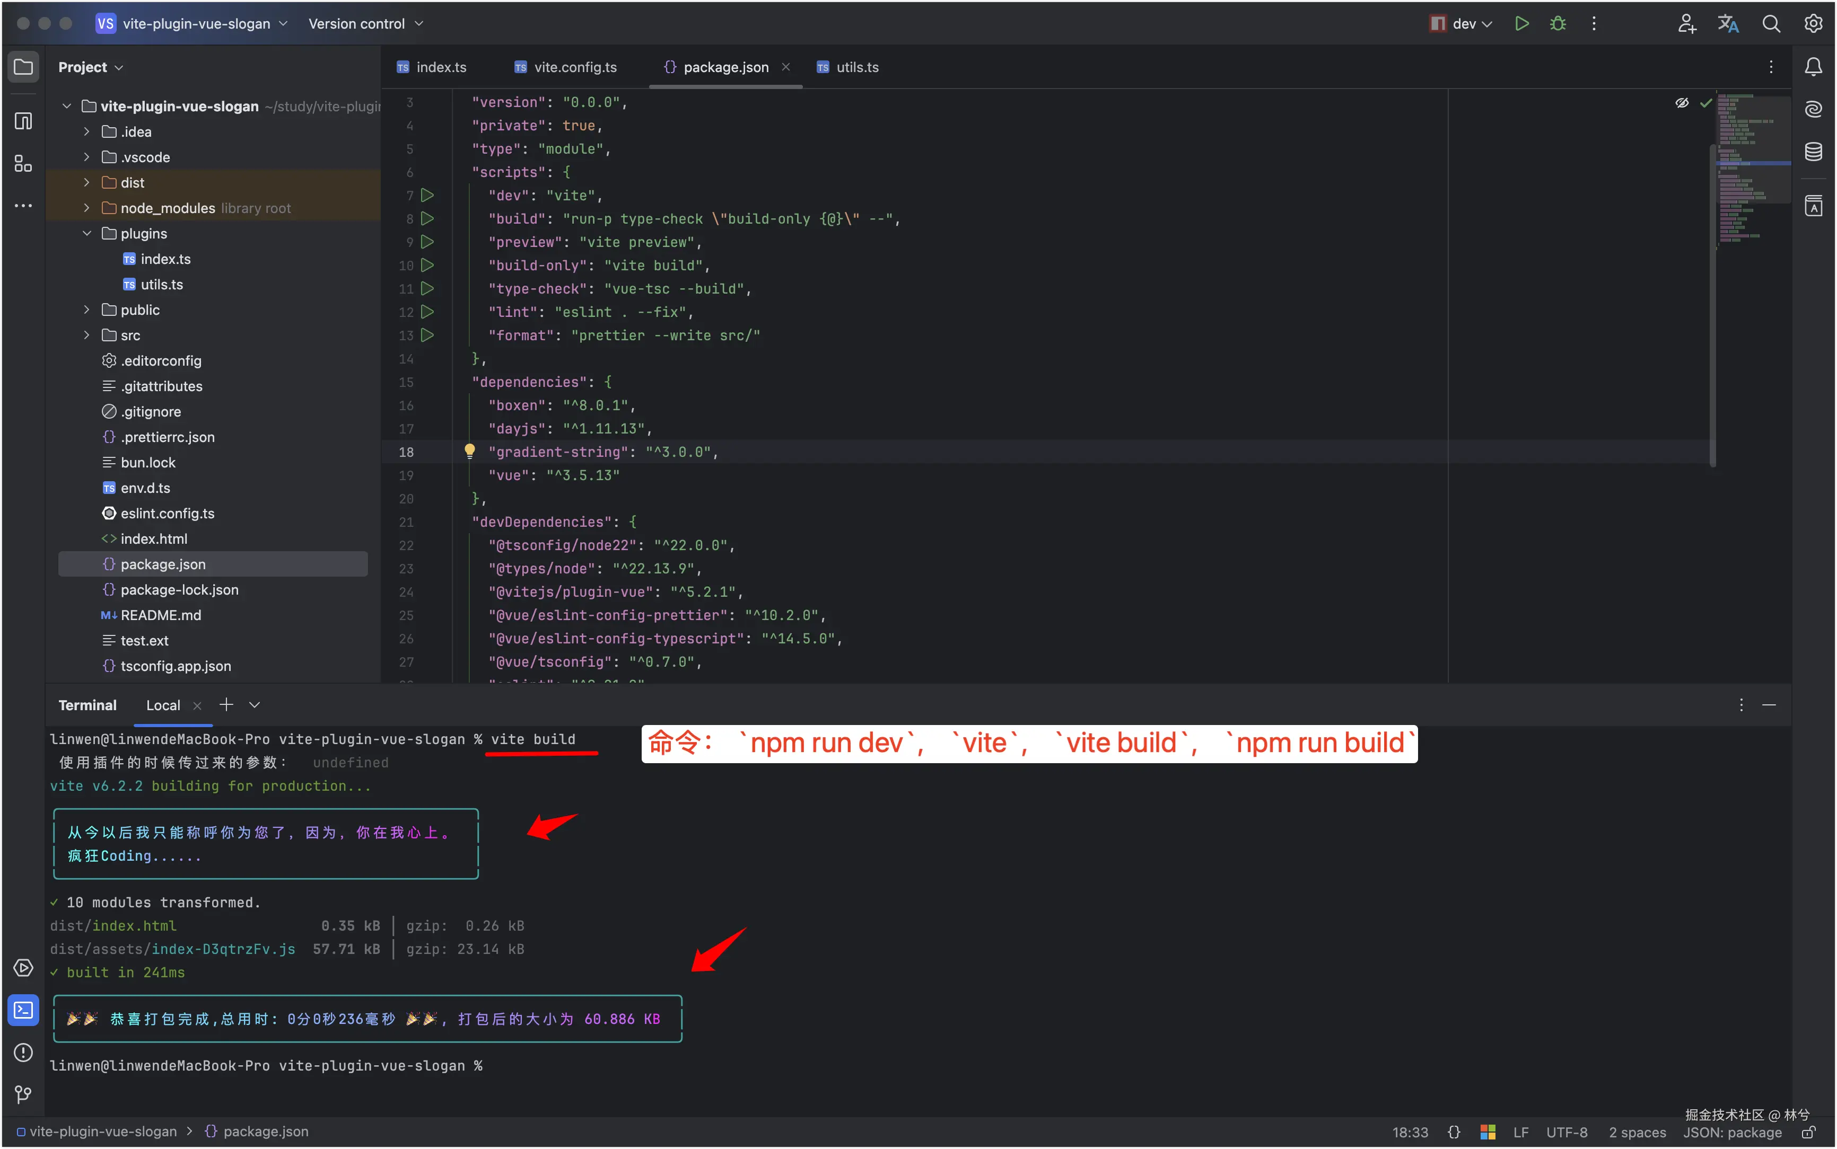Click the editor vertical scrollbar
Image resolution: width=1837 pixels, height=1149 pixels.
click(1712, 304)
